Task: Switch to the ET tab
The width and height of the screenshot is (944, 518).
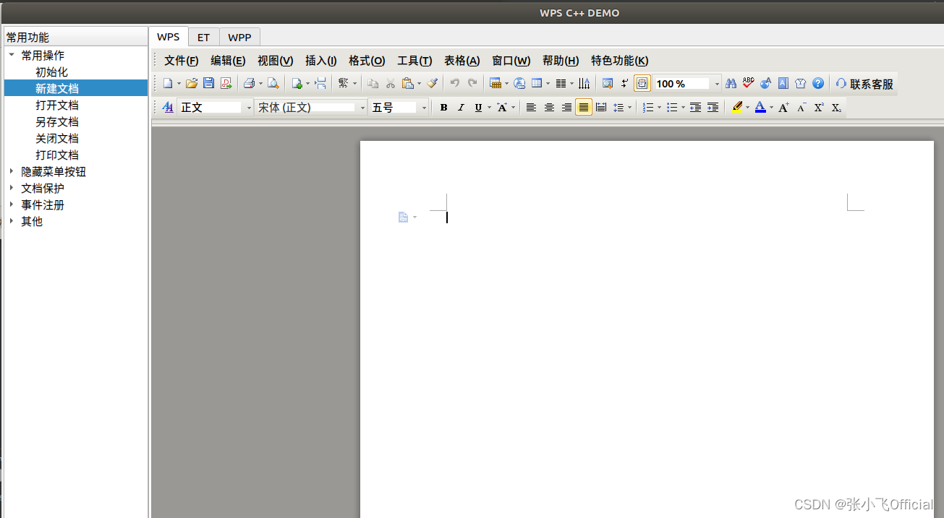Action: [x=203, y=37]
